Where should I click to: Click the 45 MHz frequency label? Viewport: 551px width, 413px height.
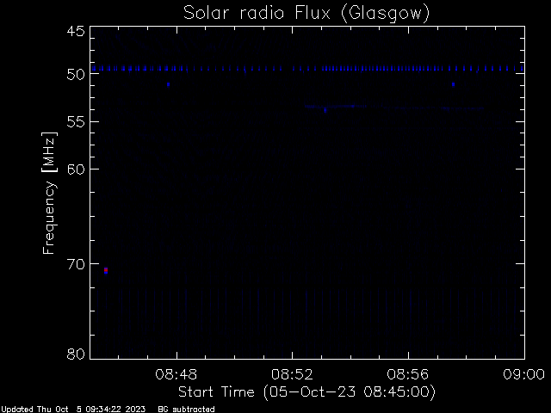(76, 31)
